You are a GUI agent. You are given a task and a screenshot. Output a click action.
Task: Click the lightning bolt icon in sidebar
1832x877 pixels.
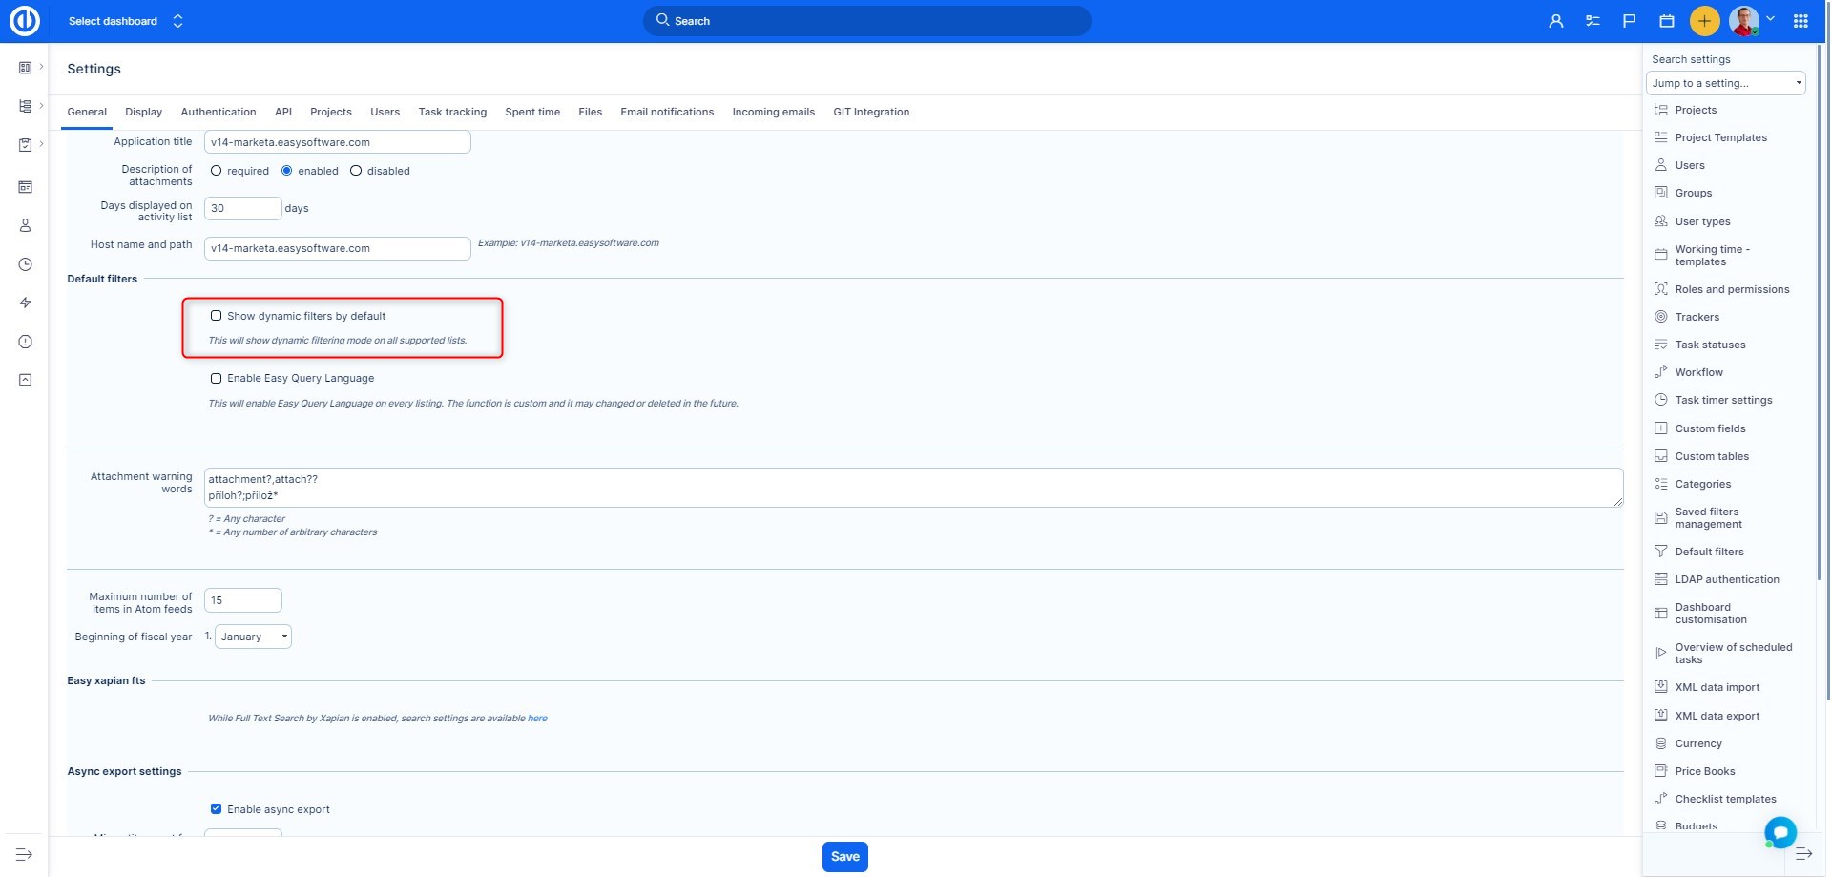click(26, 303)
